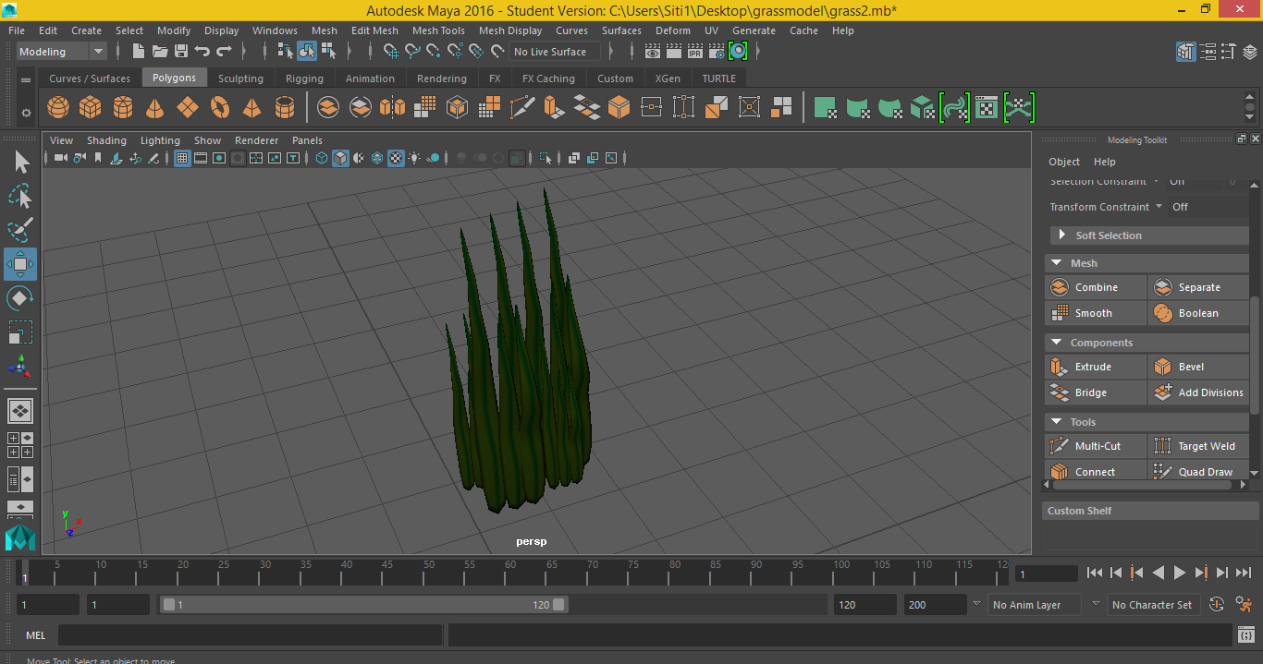The width and height of the screenshot is (1263, 664).
Task: Select the Paint Selection tool
Action: pos(20,229)
